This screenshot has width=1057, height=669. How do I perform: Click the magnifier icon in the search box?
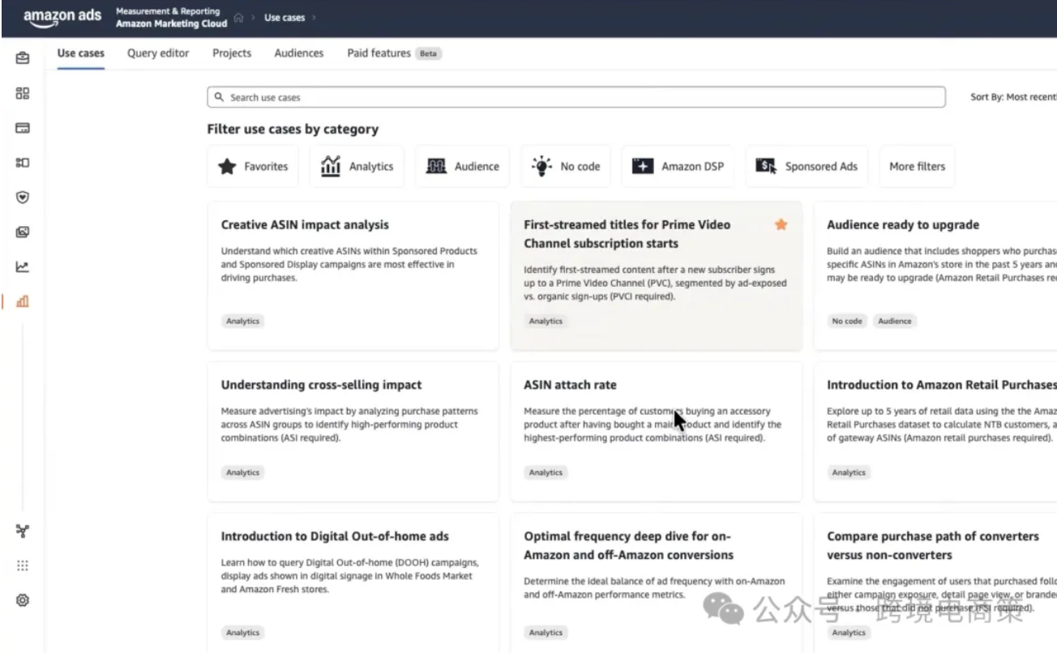tap(219, 97)
